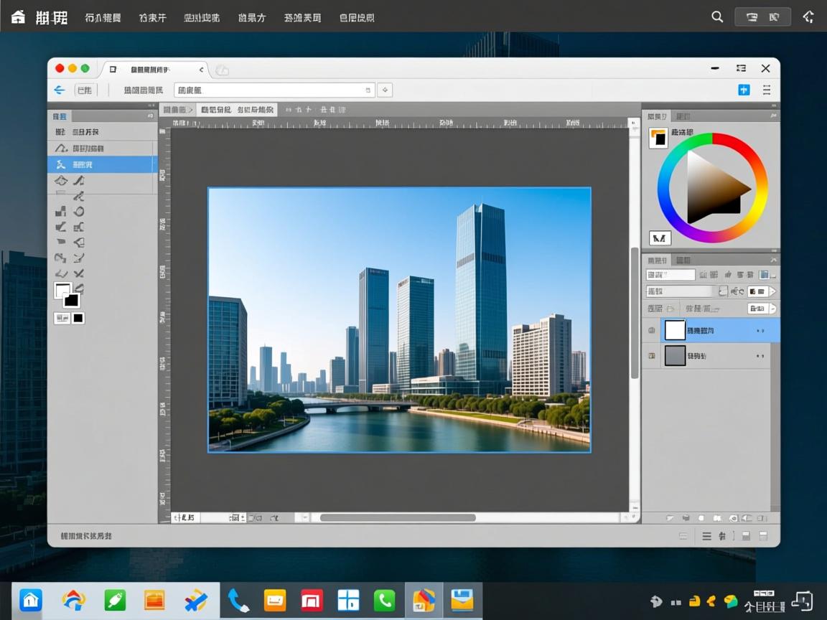
Task: Open the green pen app in taskbar
Action: (x=115, y=600)
